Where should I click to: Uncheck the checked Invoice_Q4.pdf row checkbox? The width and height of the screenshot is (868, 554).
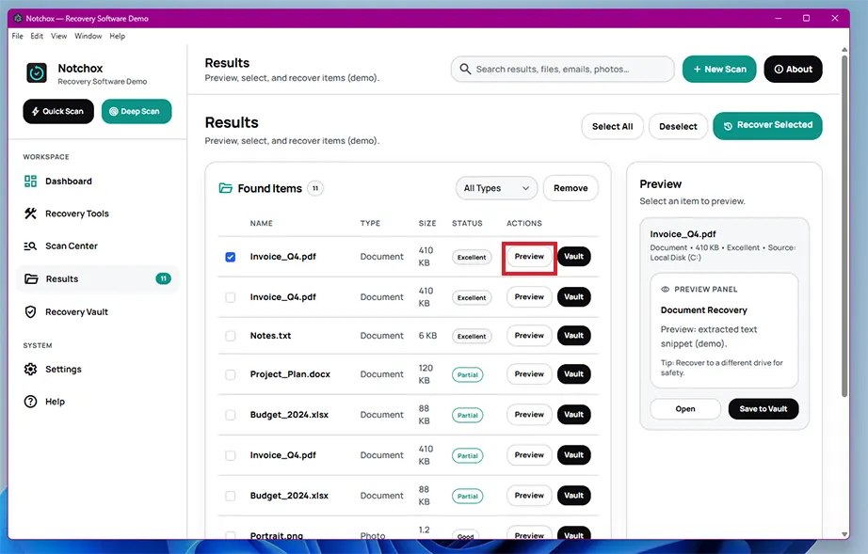tap(231, 257)
